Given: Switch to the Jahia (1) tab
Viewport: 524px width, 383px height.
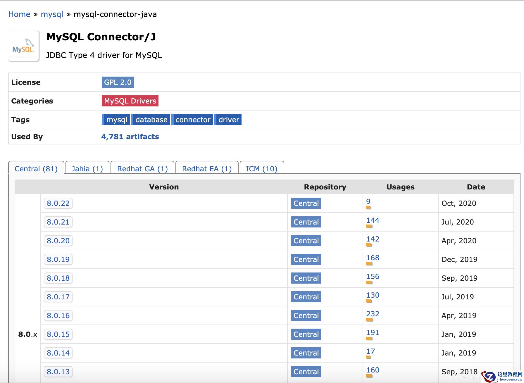Looking at the screenshot, I should click(x=87, y=169).
